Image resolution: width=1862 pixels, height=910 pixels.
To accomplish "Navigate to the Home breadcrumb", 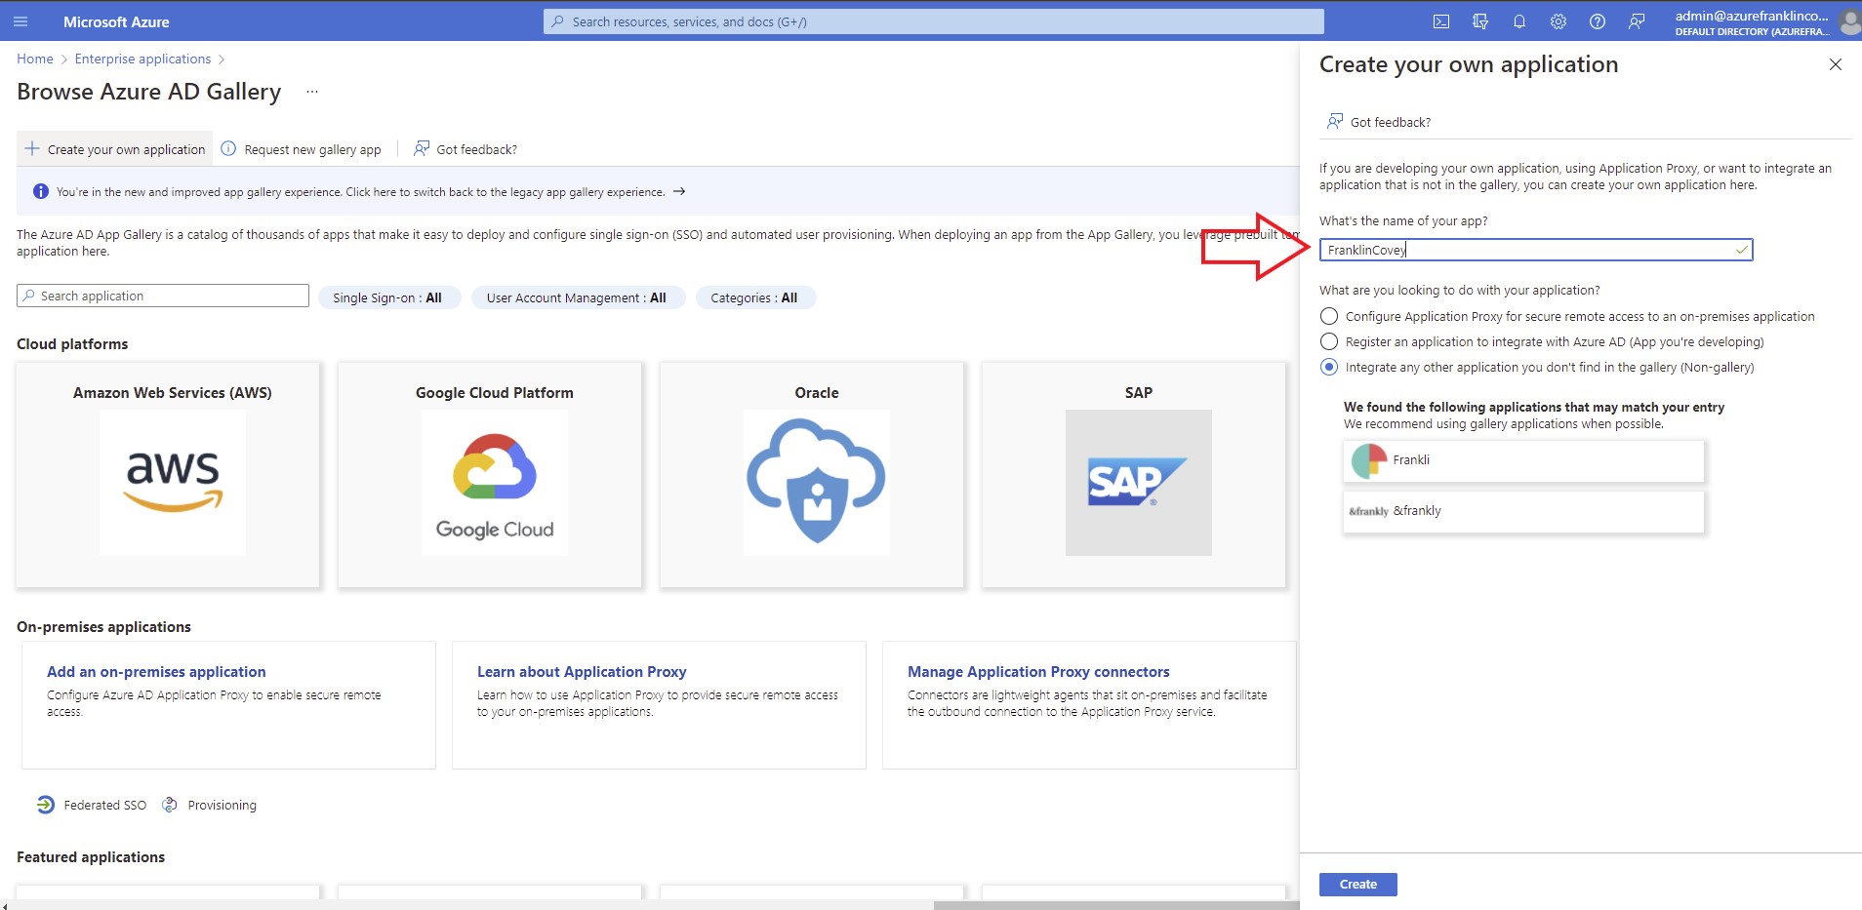I will pyautogui.click(x=35, y=59).
